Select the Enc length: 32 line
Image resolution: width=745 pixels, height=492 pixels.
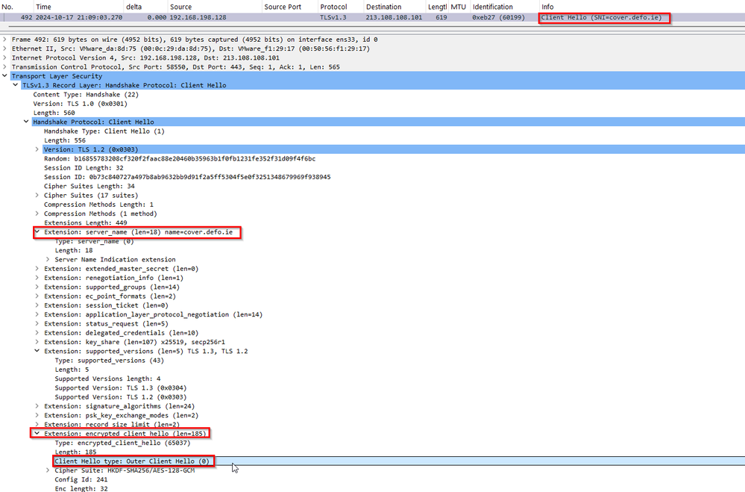click(x=81, y=489)
